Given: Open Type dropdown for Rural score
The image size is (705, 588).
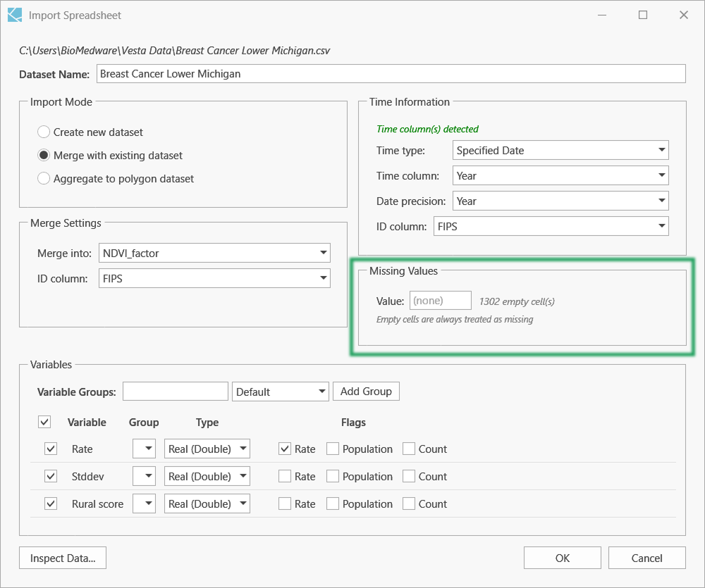Looking at the screenshot, I should [x=207, y=503].
